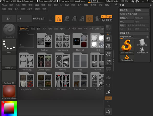The image size is (153, 116).
Task: Select the Cylinder3D tool
Action: point(142,43)
